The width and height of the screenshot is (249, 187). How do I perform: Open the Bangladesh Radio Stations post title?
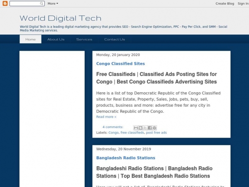coord(126,158)
